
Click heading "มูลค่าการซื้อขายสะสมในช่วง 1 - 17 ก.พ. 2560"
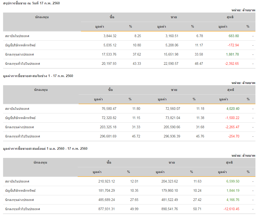tap(38, 76)
